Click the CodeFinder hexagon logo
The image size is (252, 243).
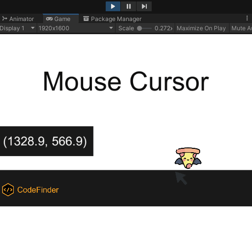[x=8, y=190]
